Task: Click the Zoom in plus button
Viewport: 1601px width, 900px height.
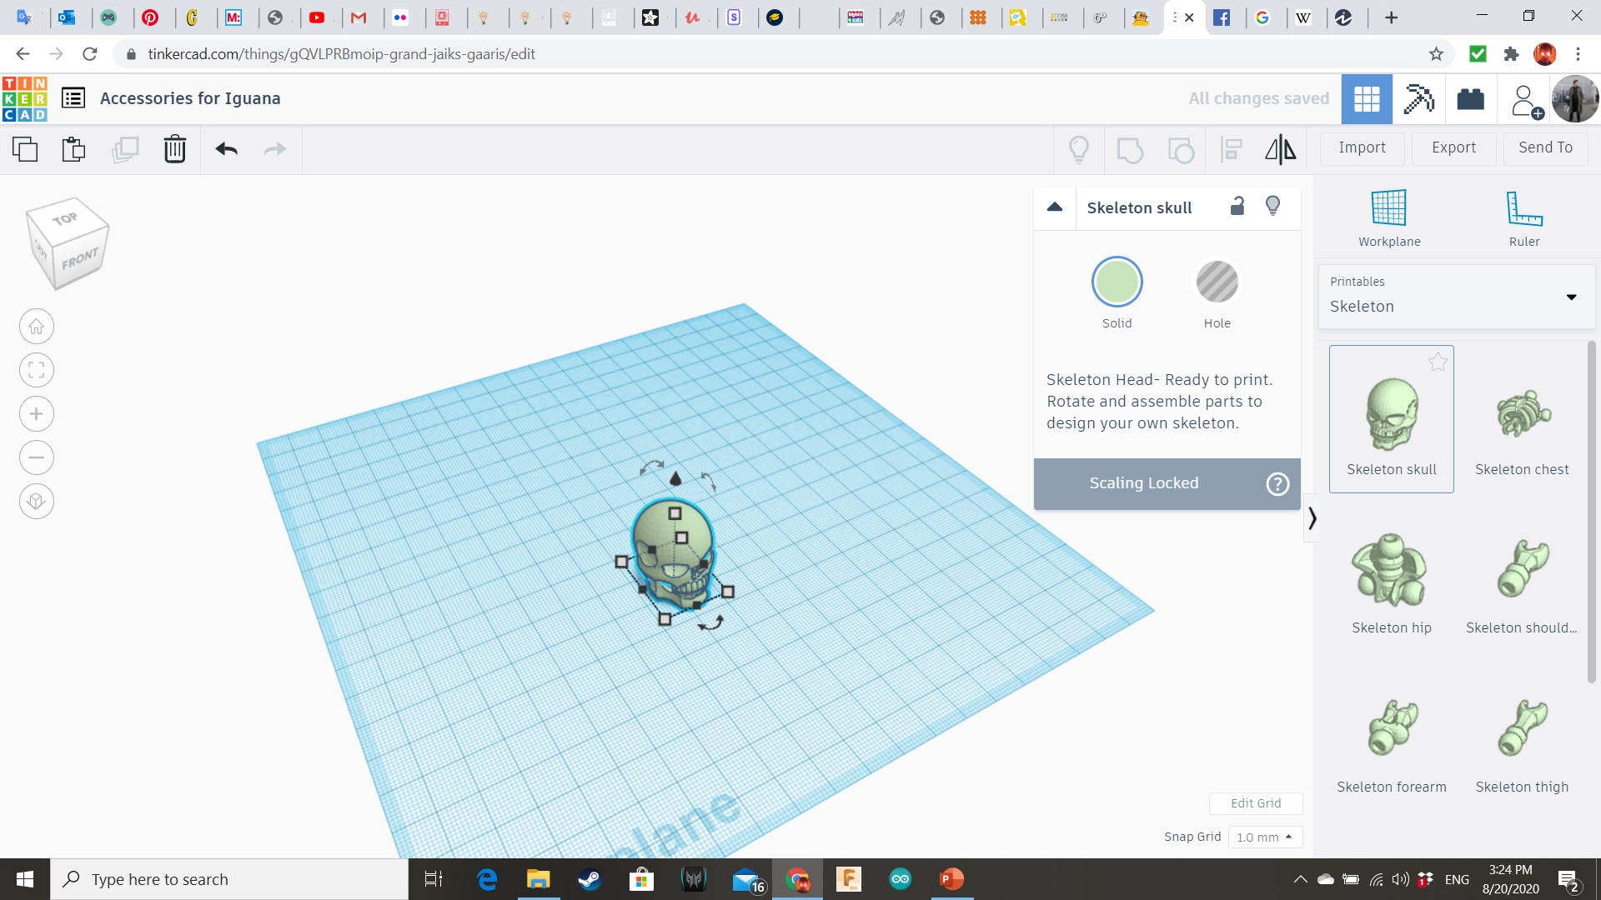Action: click(37, 414)
